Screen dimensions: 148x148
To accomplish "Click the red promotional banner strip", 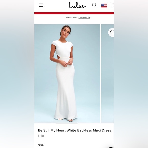I will point(74,13).
